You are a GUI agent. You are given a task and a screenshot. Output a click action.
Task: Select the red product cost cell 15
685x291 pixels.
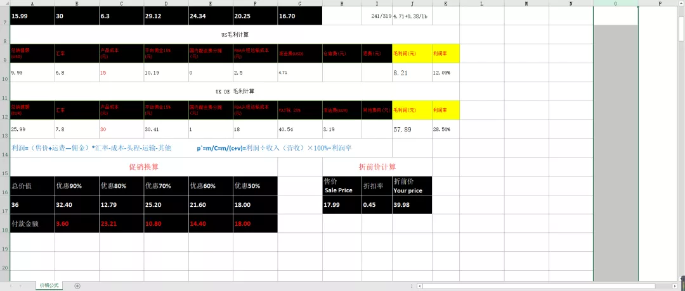[x=121, y=72]
